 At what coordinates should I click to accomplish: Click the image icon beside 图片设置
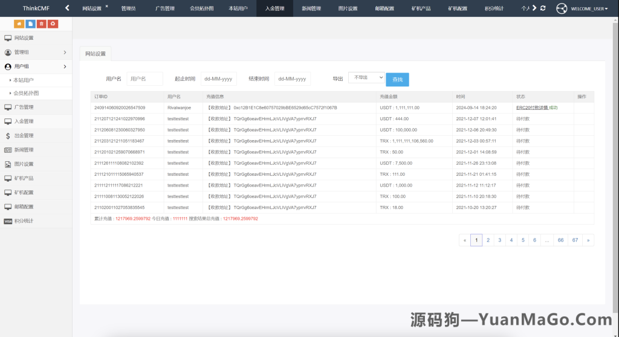pos(8,164)
